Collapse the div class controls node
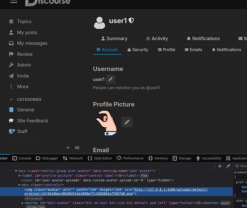Viewport: 247px width, 208px height. click(19, 185)
